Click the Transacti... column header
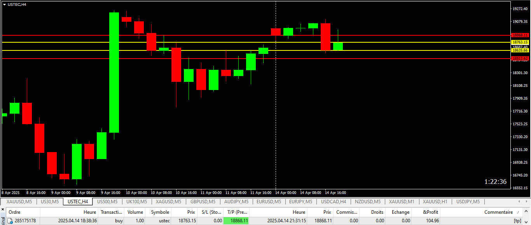This screenshot has width=531, height=225. (111, 212)
